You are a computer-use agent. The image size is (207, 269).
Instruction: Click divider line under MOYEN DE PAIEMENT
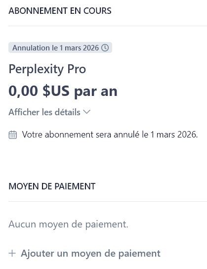coord(108,201)
